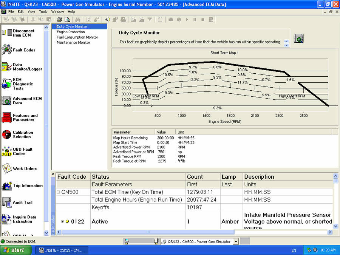340x255 pixels.
Task: Click the fault table horizontal scrollbar
Action: coord(147,232)
